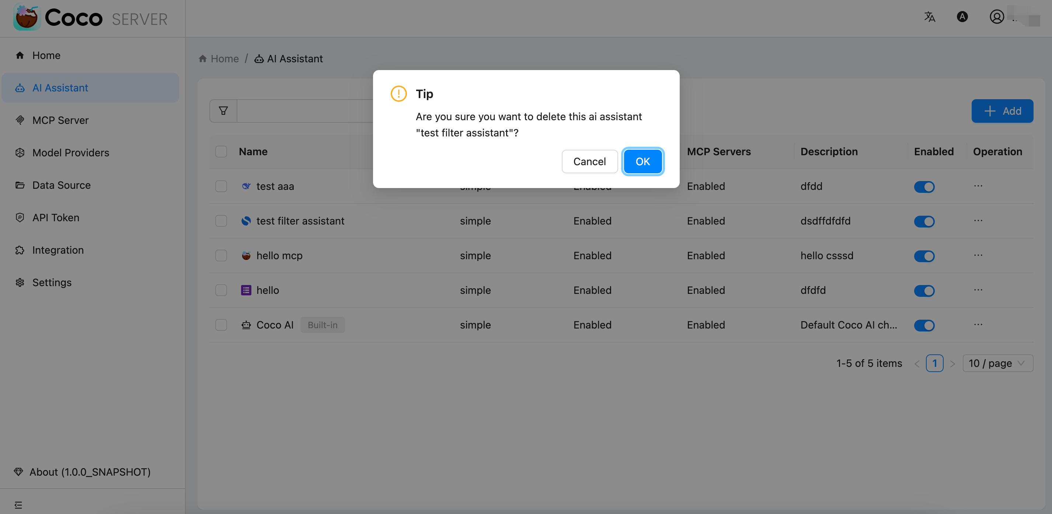1052x514 pixels.
Task: Disable the hello enabled switch
Action: tap(924, 291)
